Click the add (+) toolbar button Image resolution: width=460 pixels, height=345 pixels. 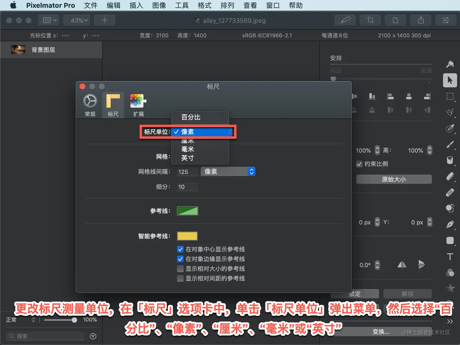pos(105,20)
